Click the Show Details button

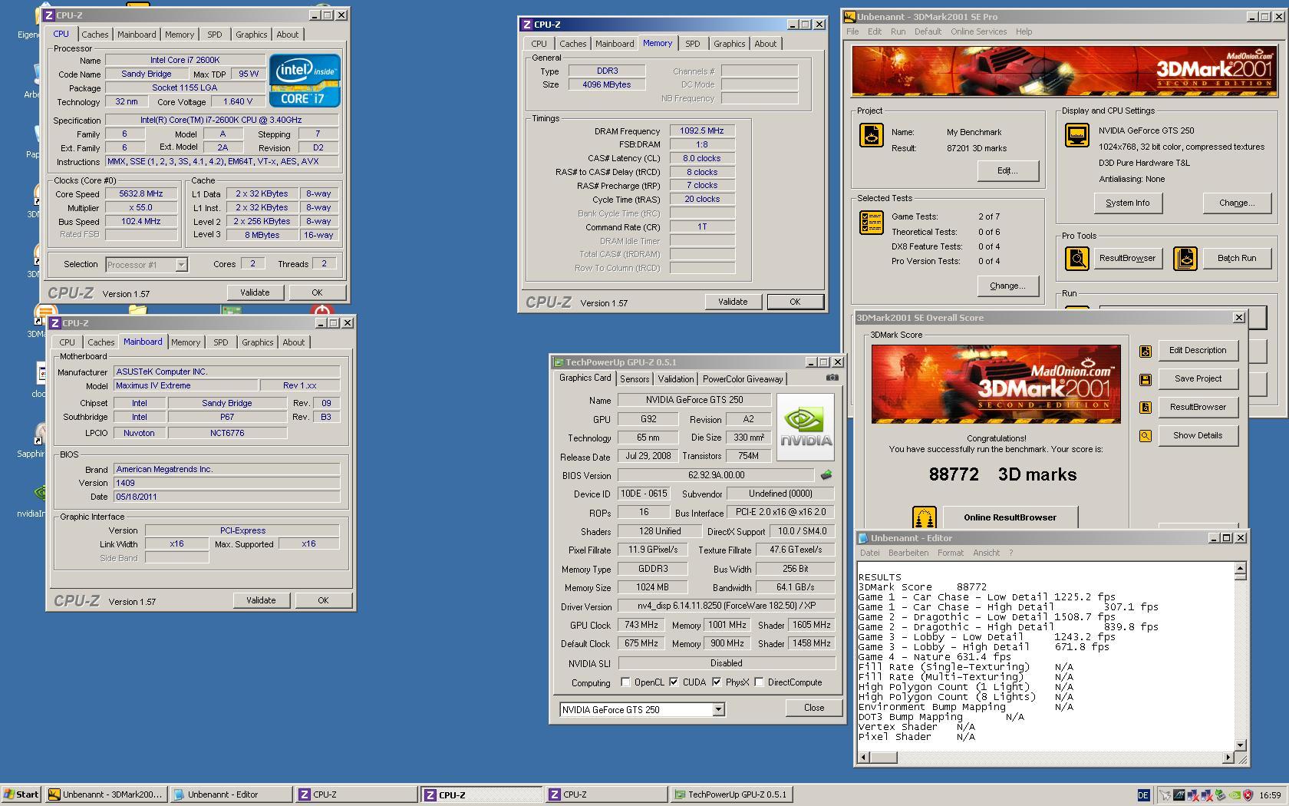1198,436
